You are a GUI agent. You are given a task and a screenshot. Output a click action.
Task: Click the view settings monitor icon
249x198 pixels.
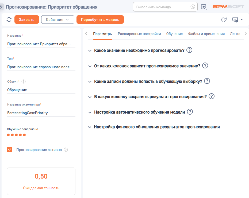pyautogui.click(x=235, y=20)
